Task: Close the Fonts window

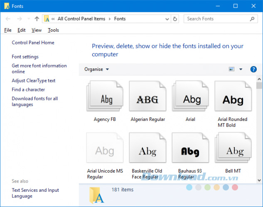Action: click(253, 6)
